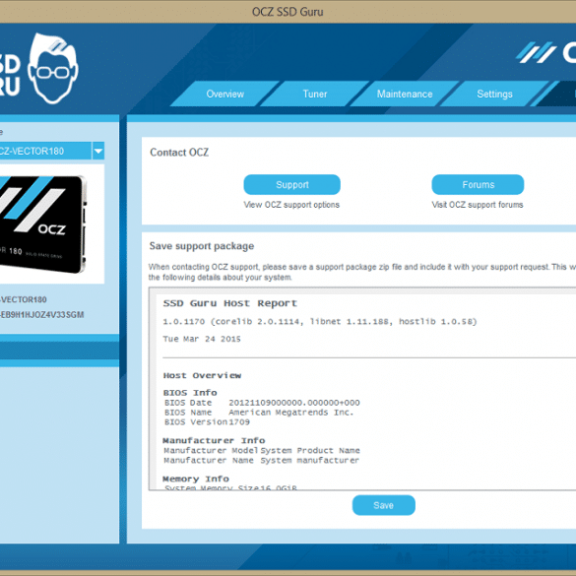
Task: Select the BIOS Date value 20121109000000
Action: tap(294, 403)
